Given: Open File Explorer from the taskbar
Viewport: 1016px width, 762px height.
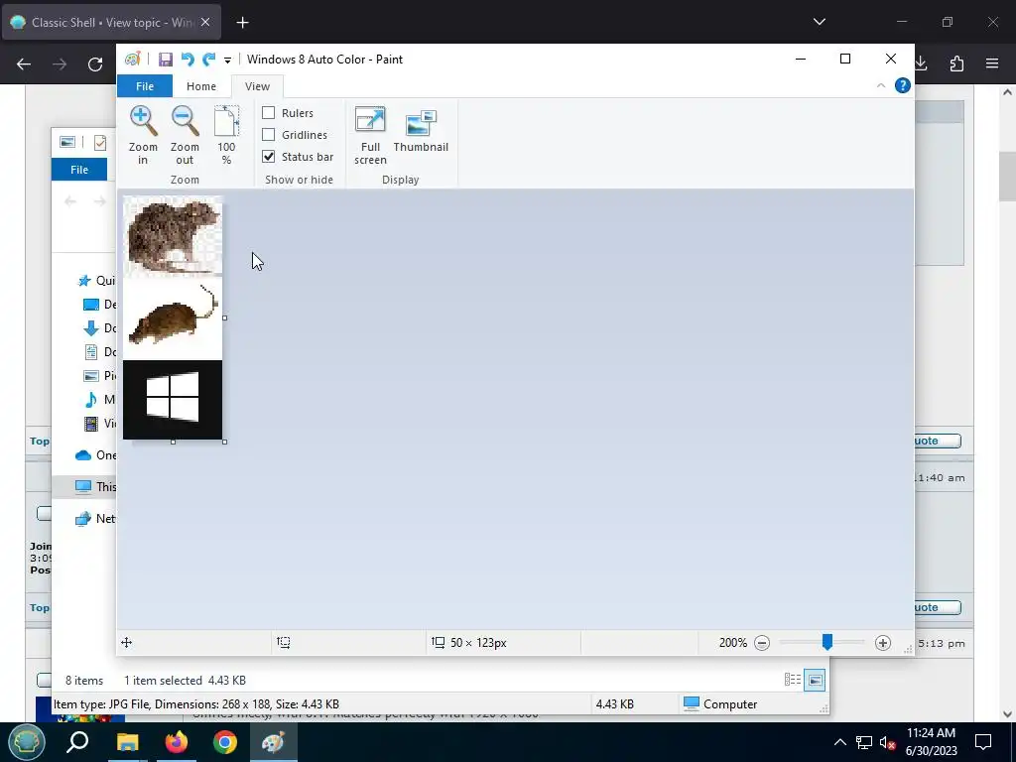Looking at the screenshot, I should 127,742.
